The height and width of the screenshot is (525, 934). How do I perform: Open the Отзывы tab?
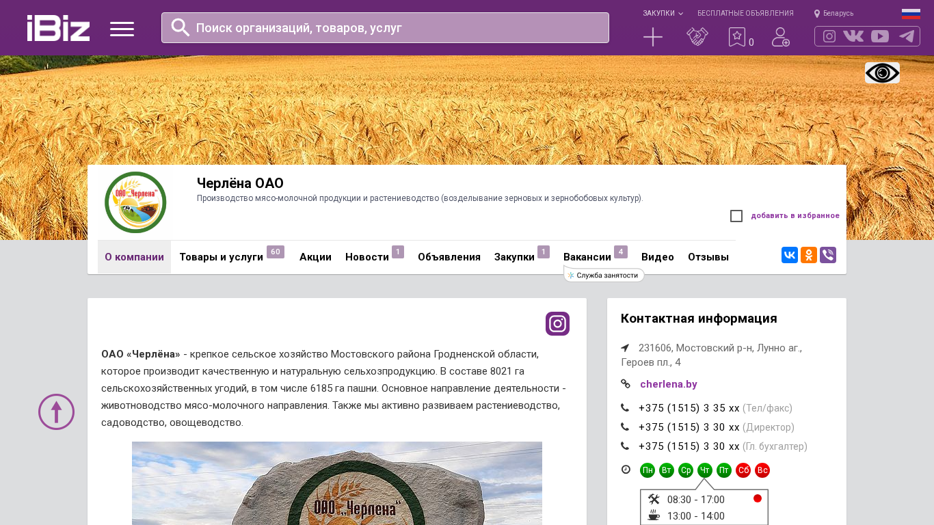point(708,257)
